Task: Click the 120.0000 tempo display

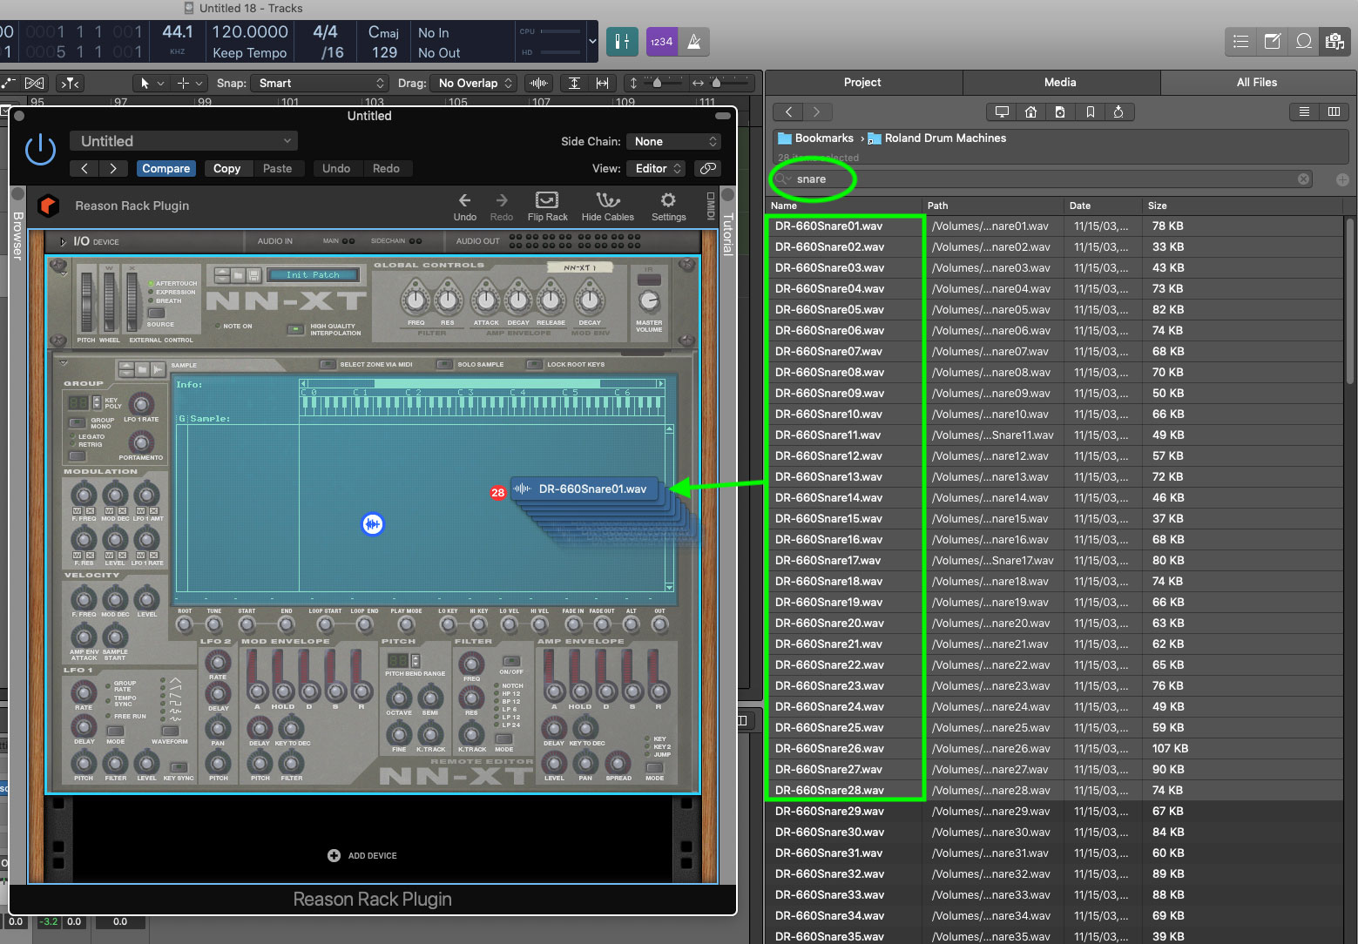Action: point(250,31)
